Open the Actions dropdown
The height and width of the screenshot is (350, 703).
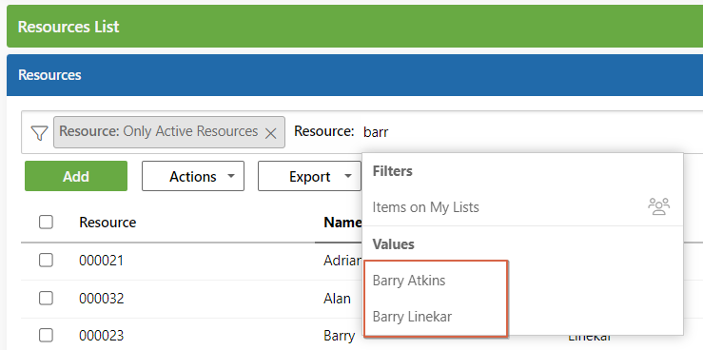coord(193,176)
